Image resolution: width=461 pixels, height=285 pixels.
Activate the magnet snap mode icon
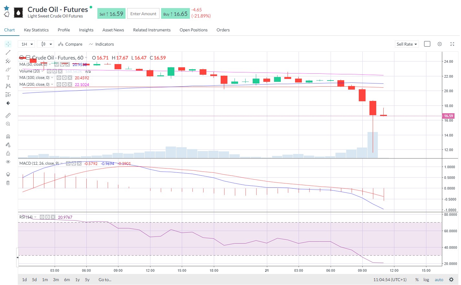8,137
